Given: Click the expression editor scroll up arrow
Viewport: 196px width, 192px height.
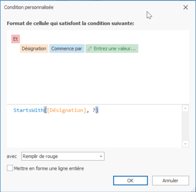Looking at the screenshot, I should tap(185, 108).
